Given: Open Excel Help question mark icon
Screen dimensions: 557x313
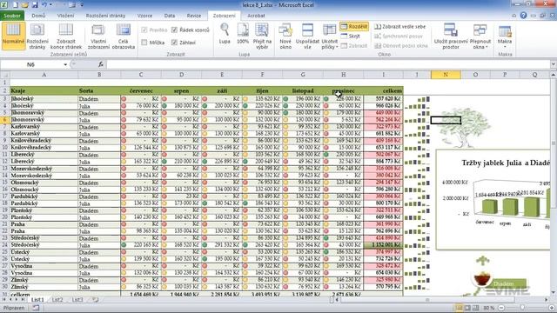Looking at the screenshot, I should point(523,16).
